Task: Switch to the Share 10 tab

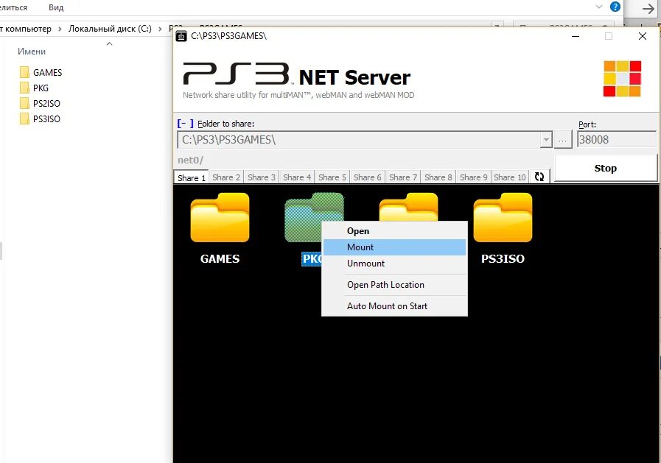Action: (x=510, y=177)
